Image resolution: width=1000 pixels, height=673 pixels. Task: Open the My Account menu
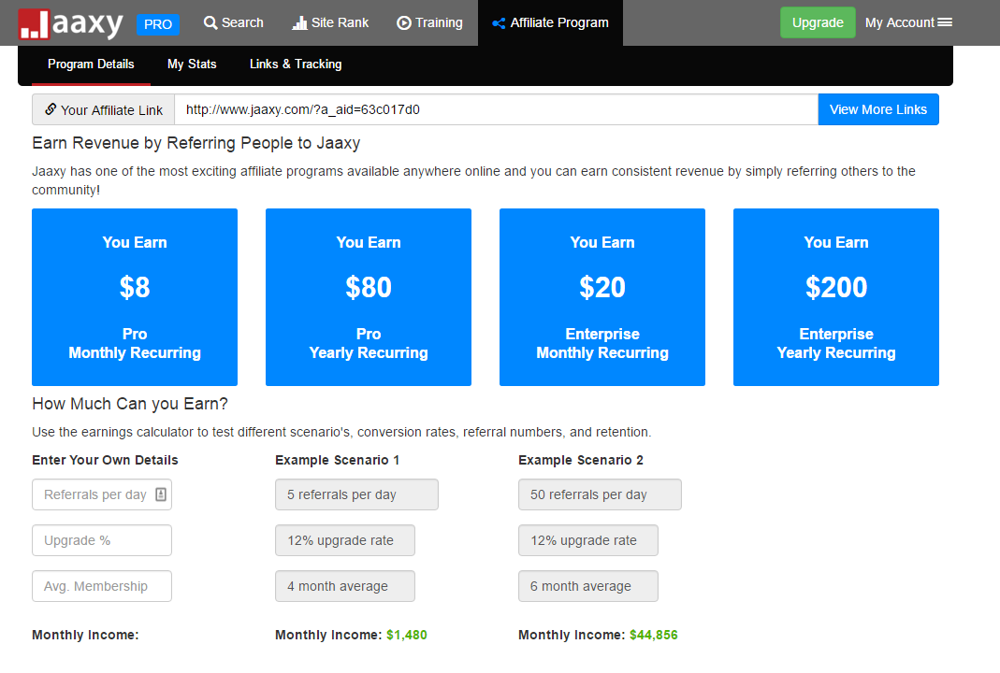point(909,23)
